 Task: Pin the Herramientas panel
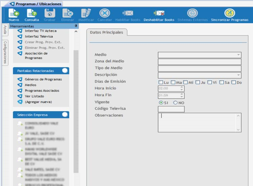click(x=76, y=26)
